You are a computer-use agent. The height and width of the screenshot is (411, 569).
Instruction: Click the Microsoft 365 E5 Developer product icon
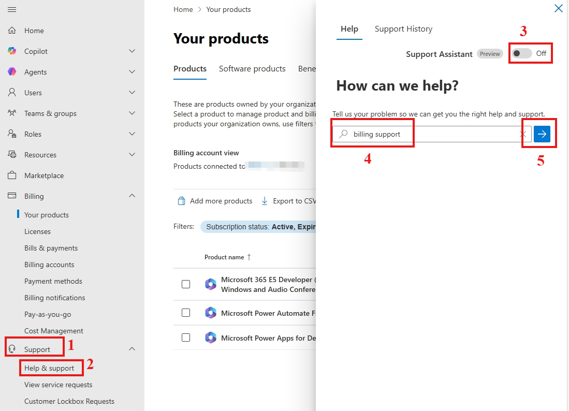(x=211, y=284)
